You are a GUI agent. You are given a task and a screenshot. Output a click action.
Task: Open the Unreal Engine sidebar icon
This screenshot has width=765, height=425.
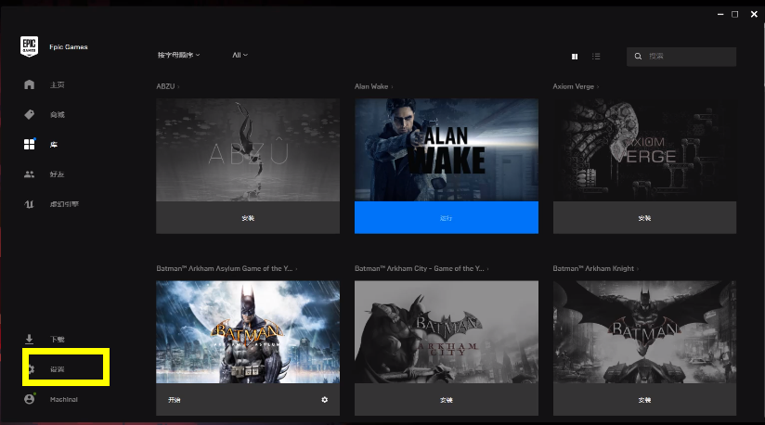pos(30,203)
